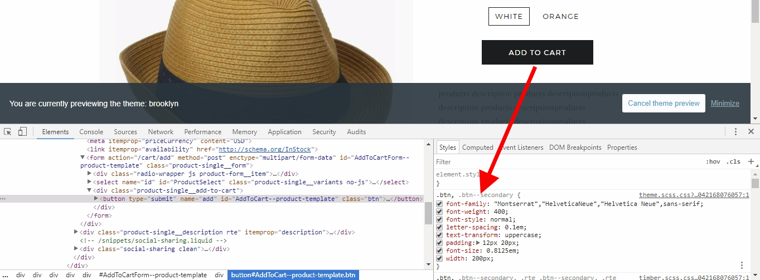Collapse the product-single__add-to-cart div
The image size is (760, 280).
pos(90,190)
